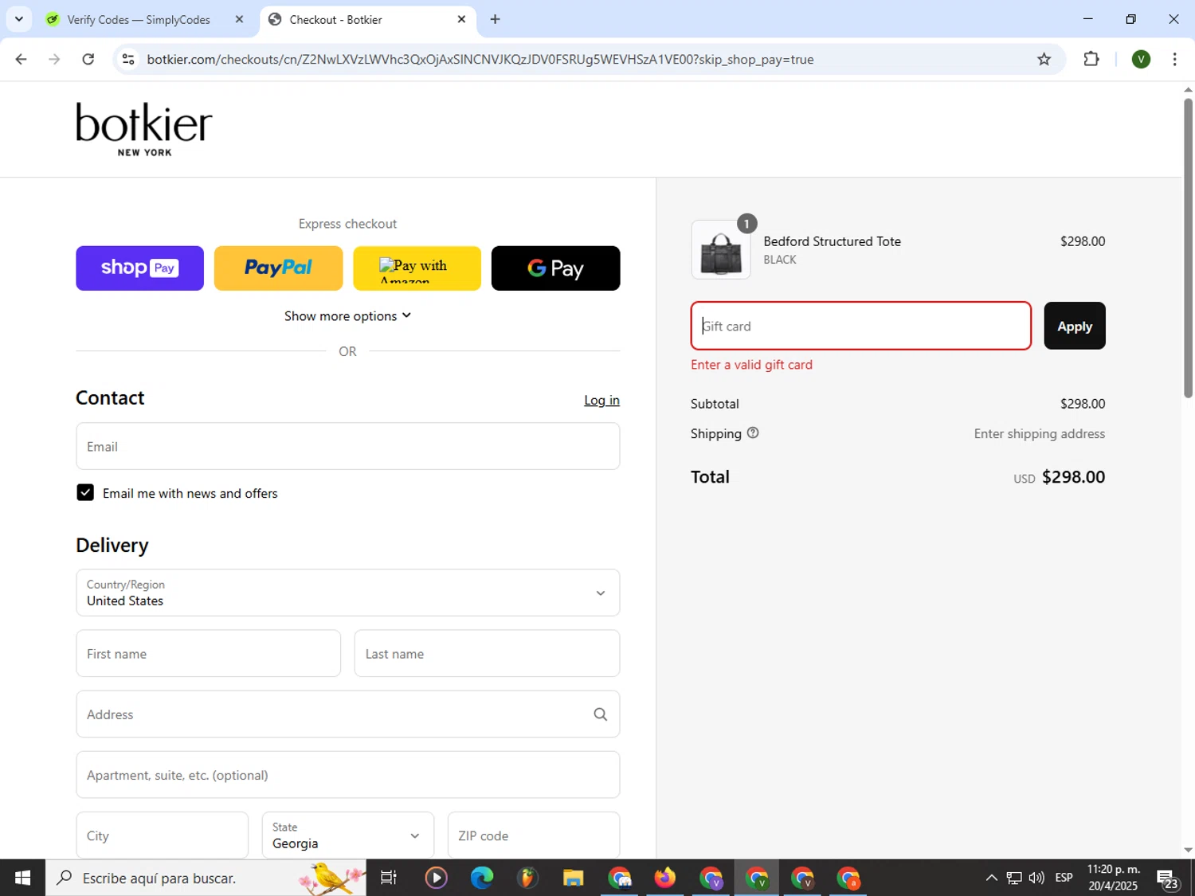View site information icon in address bar
Image resolution: width=1195 pixels, height=896 pixels.
[x=128, y=59]
